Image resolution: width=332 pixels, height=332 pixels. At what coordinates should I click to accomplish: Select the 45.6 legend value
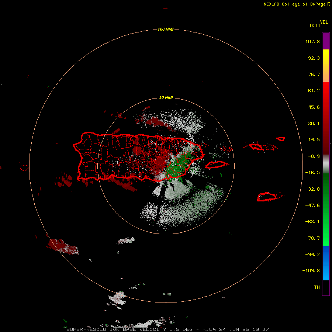pos(314,107)
